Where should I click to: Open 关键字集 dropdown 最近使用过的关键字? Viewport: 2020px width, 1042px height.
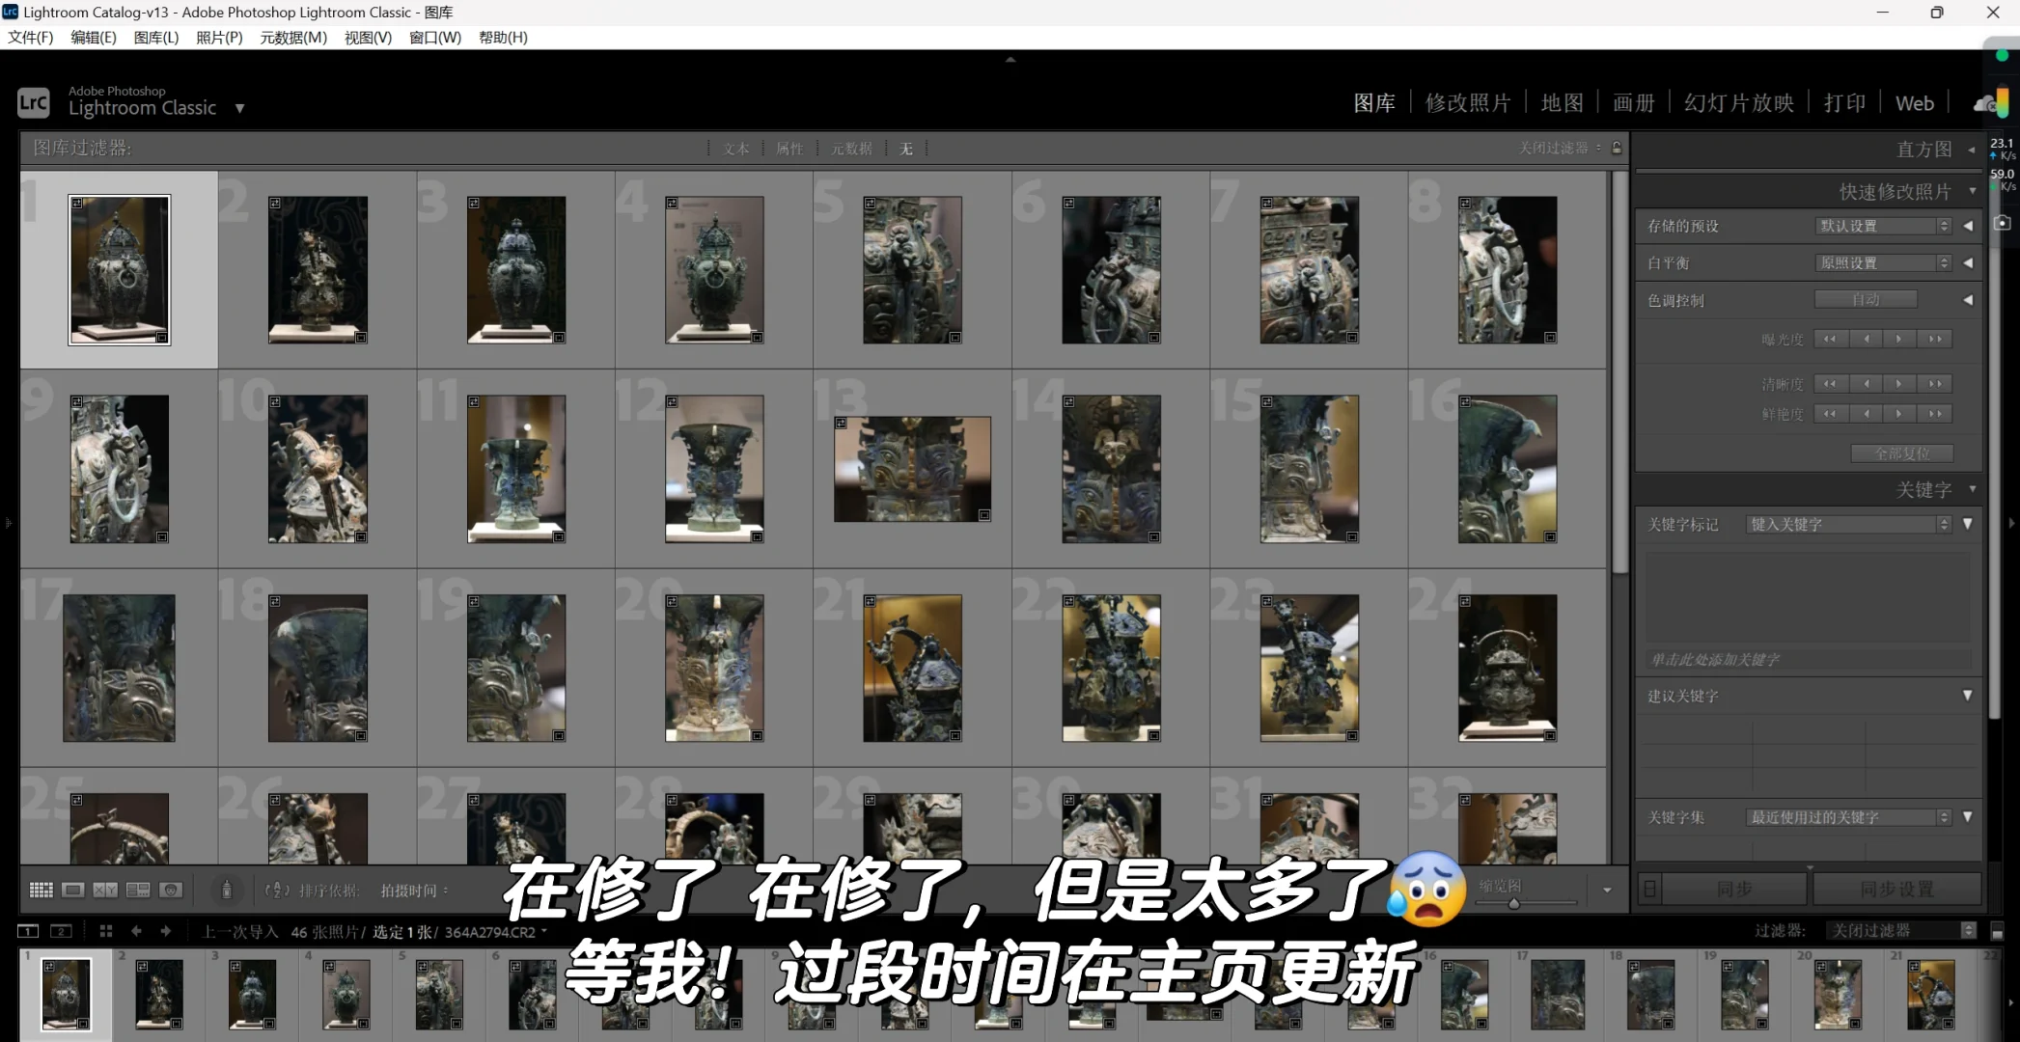pyautogui.click(x=1849, y=817)
